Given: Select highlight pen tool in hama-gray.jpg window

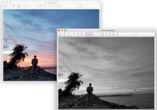Looking at the screenshot, I should 96,34.
